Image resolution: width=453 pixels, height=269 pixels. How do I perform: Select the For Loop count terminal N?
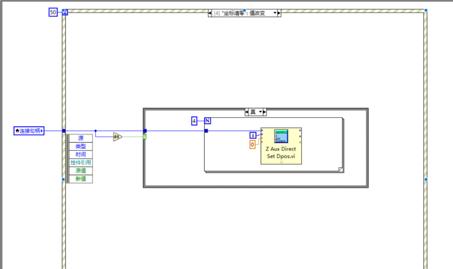coord(208,121)
